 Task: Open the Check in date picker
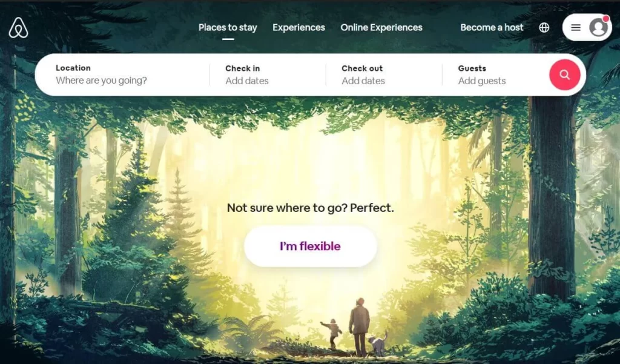(x=268, y=74)
